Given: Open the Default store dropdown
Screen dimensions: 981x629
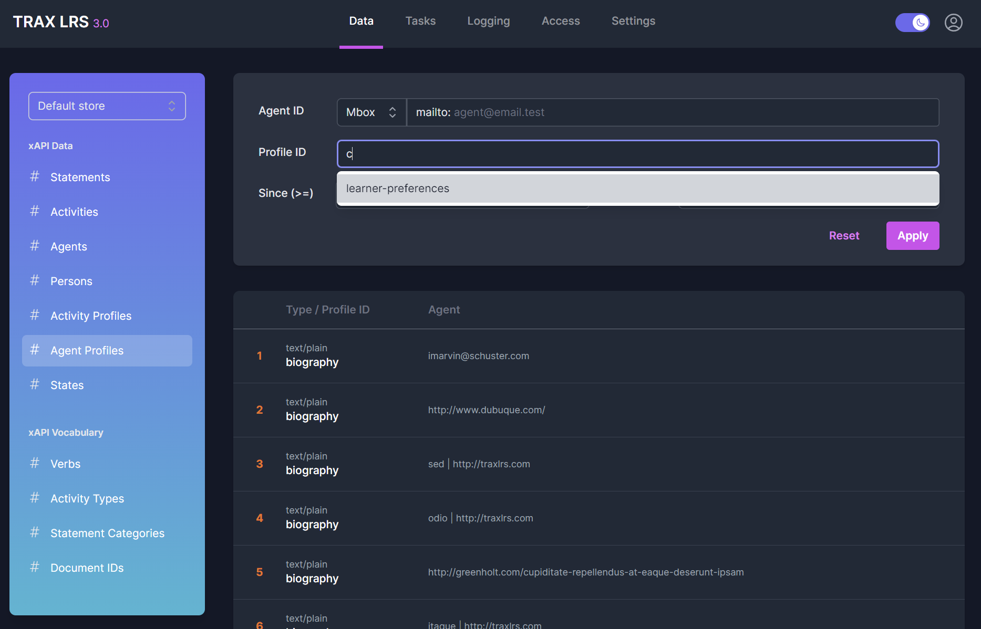Looking at the screenshot, I should tap(107, 106).
